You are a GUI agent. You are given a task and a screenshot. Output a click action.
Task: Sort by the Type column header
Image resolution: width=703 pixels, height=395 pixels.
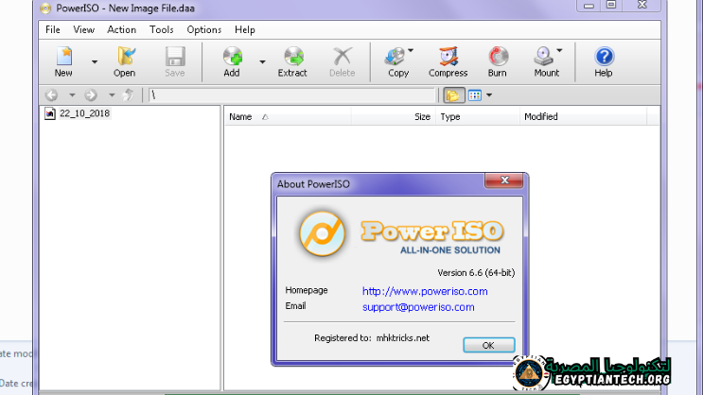[478, 117]
